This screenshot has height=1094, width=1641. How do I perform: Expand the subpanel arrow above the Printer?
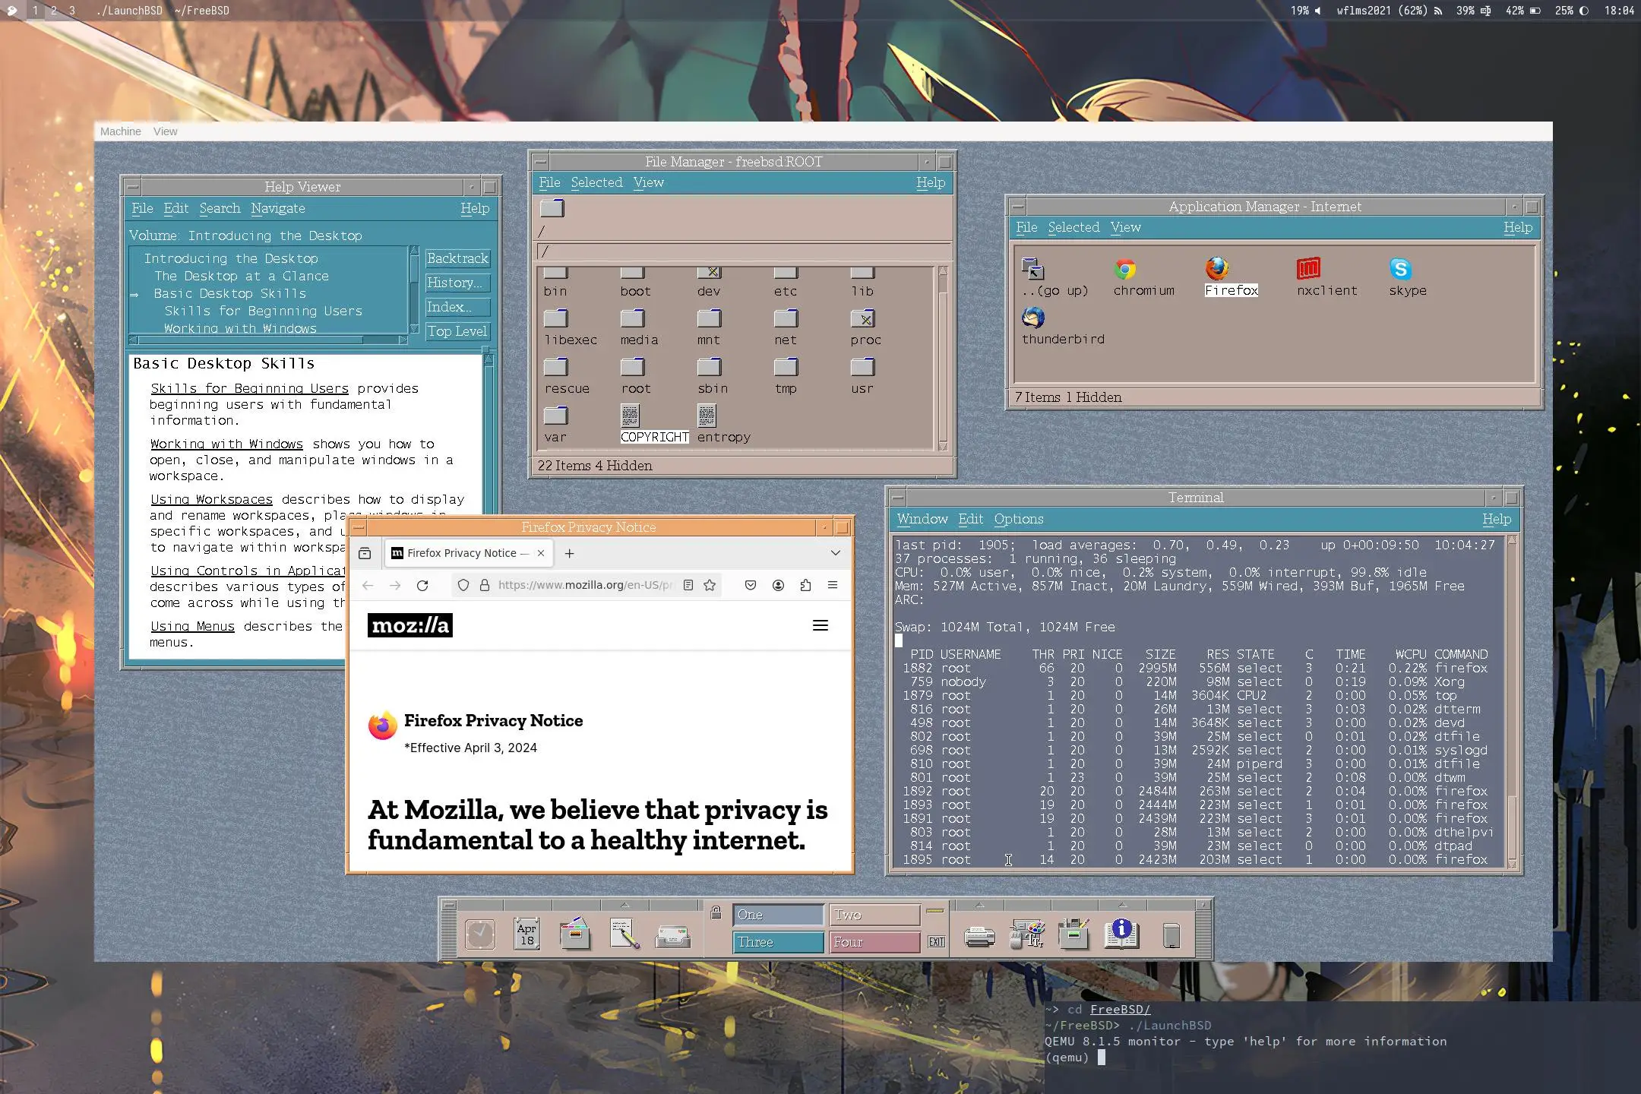tap(980, 905)
